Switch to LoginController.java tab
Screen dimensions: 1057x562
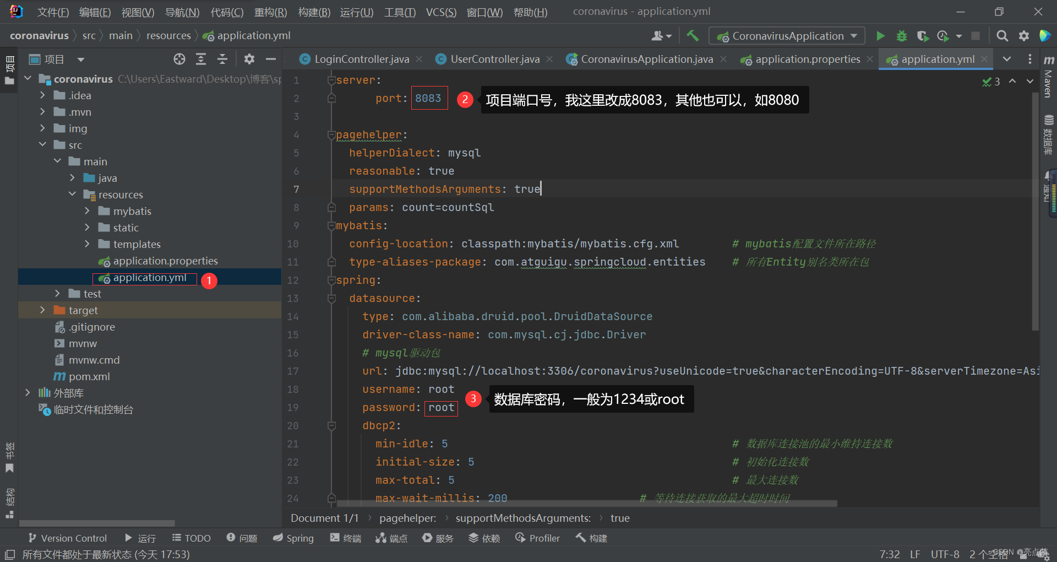[361, 59]
